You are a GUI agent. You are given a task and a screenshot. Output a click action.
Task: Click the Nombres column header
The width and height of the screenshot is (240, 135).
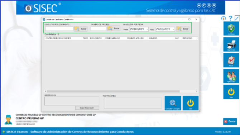click(161, 38)
